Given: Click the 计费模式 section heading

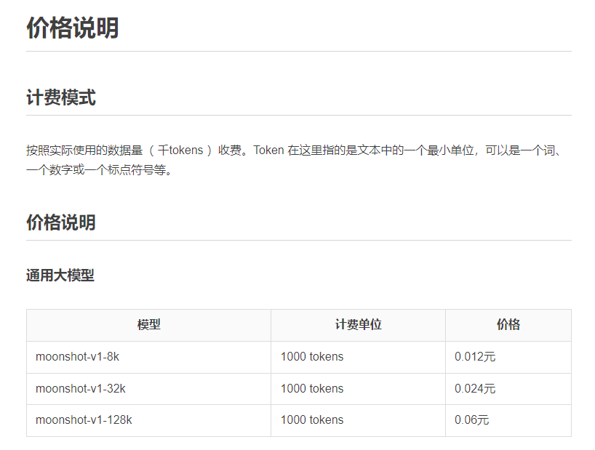Looking at the screenshot, I should click(x=61, y=97).
